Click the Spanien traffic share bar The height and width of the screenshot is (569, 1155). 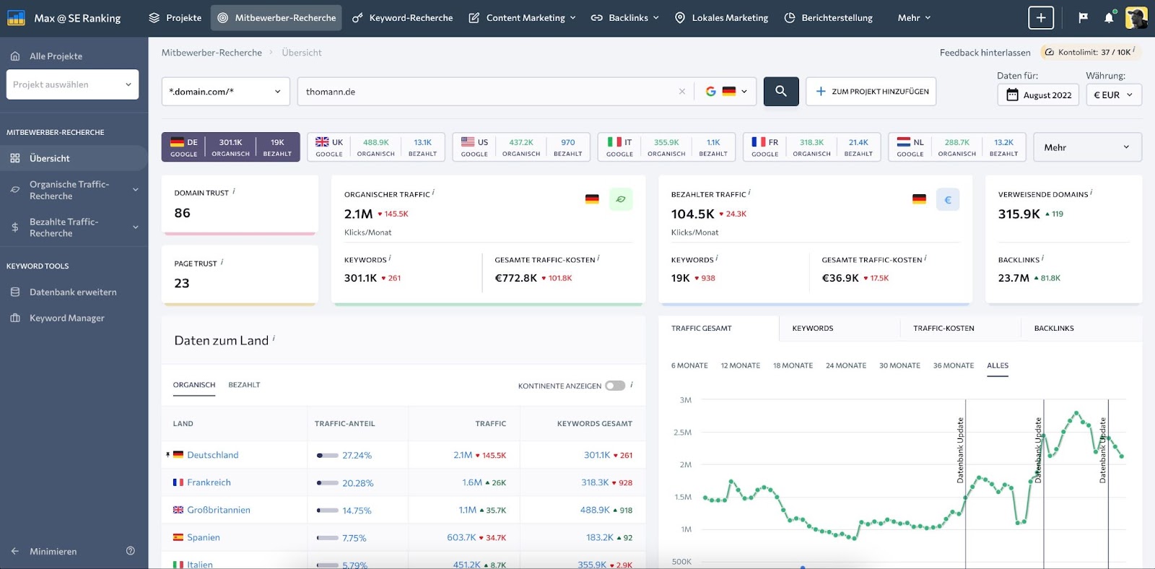(x=328, y=538)
